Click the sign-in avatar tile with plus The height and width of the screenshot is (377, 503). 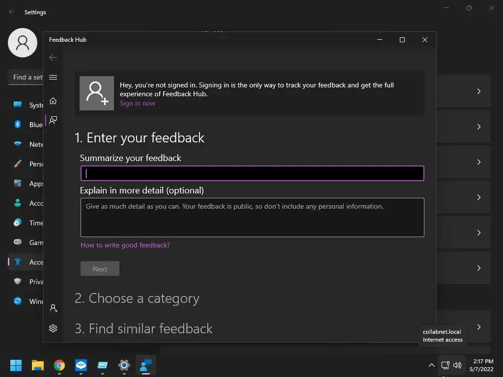click(x=97, y=93)
